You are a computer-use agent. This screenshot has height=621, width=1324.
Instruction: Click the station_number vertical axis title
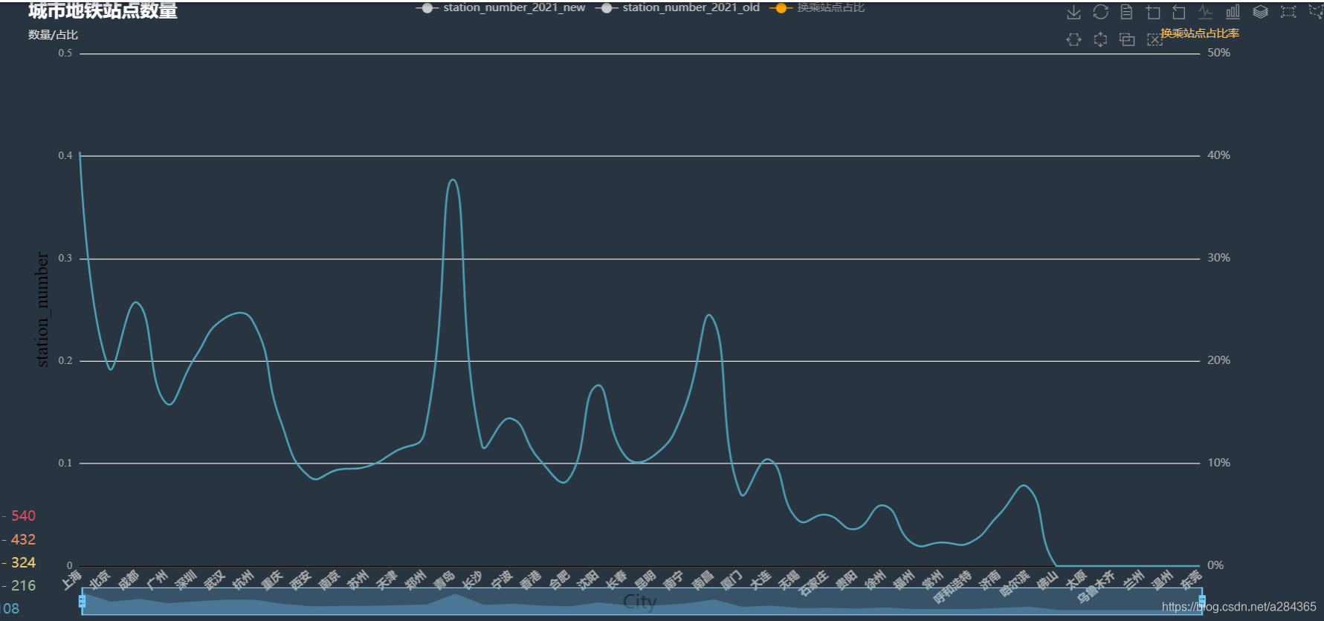pyautogui.click(x=42, y=309)
